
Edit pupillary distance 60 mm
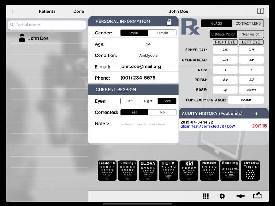coord(246,100)
